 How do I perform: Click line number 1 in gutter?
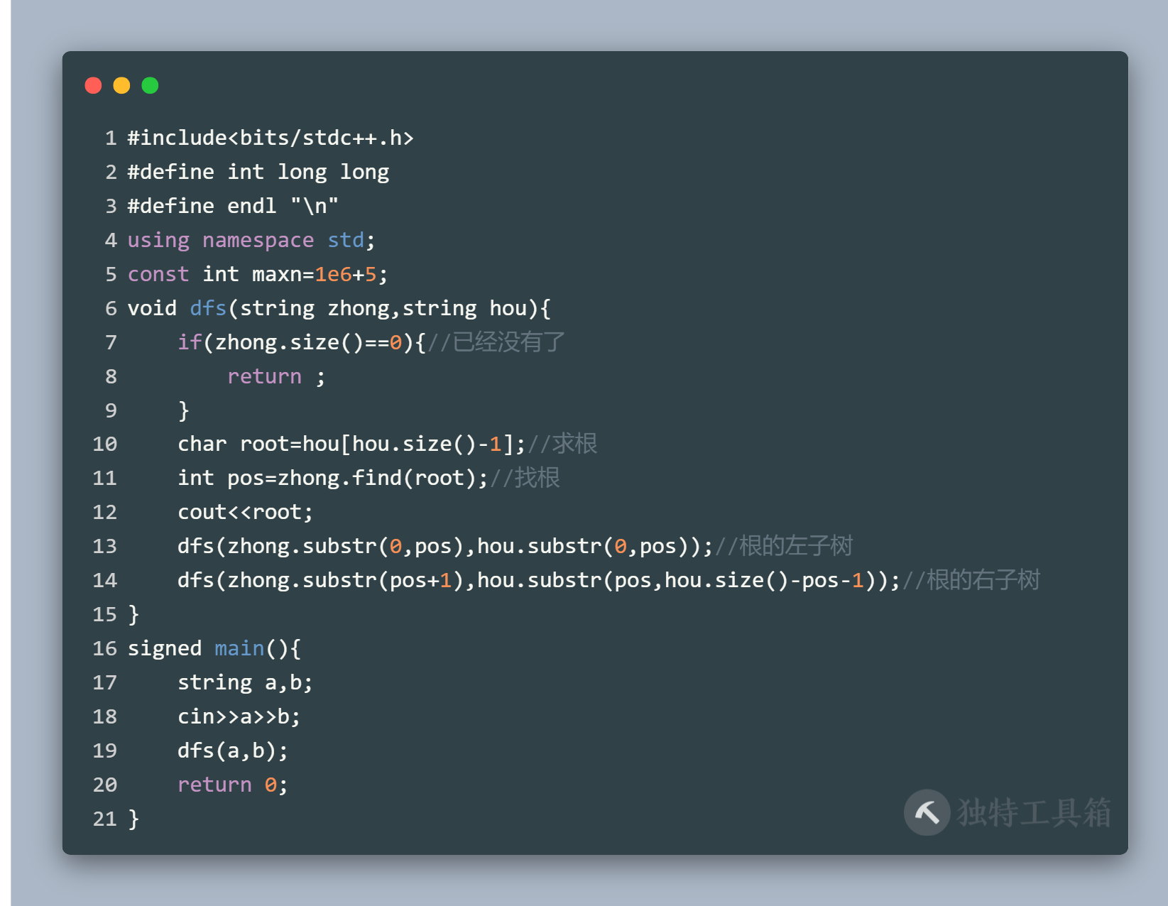pyautogui.click(x=111, y=138)
